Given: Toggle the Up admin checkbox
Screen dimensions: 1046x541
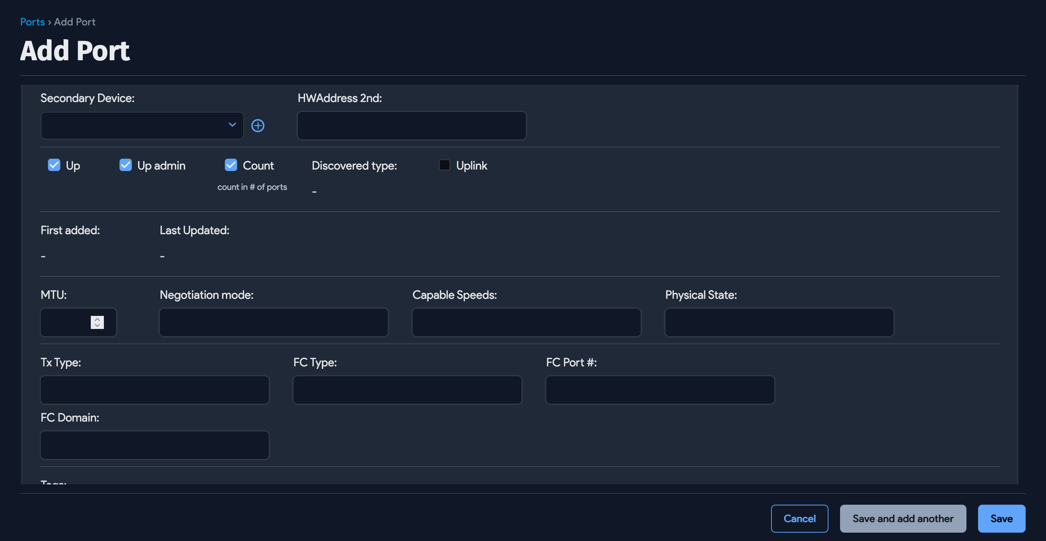Looking at the screenshot, I should click(x=125, y=165).
